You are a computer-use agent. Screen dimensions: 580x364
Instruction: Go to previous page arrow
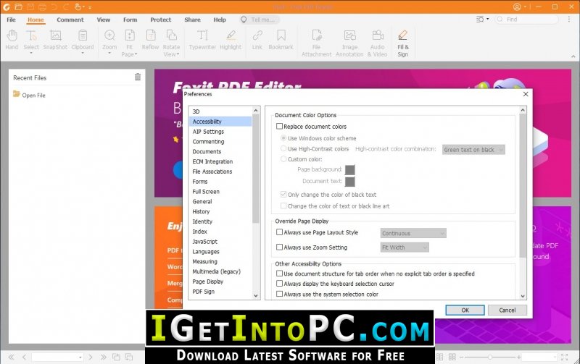(24, 357)
